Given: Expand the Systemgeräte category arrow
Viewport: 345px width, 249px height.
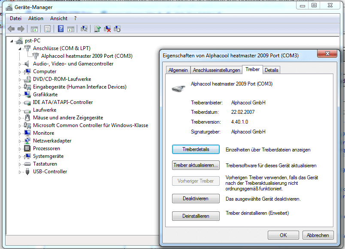Looking at the screenshot, I should click(20, 157).
